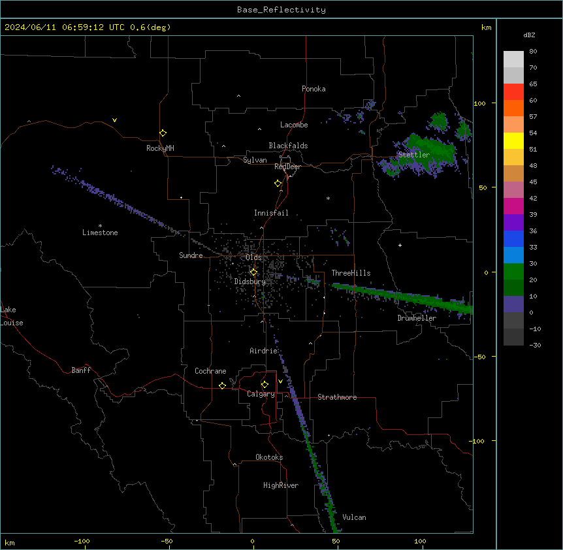Click the RedDeer city label
The height and width of the screenshot is (550, 563).
click(x=287, y=167)
